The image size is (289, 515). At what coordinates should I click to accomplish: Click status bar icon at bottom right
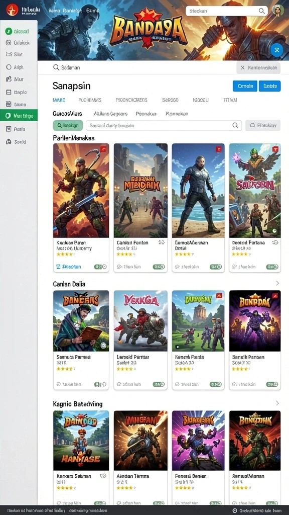tap(235, 511)
